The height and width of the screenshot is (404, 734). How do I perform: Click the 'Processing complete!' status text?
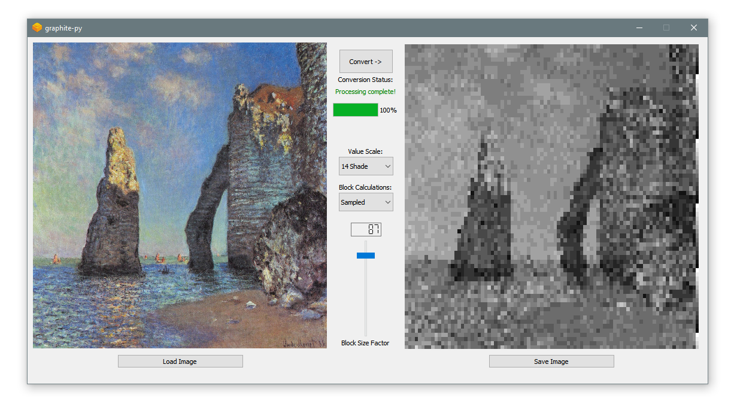coord(365,92)
